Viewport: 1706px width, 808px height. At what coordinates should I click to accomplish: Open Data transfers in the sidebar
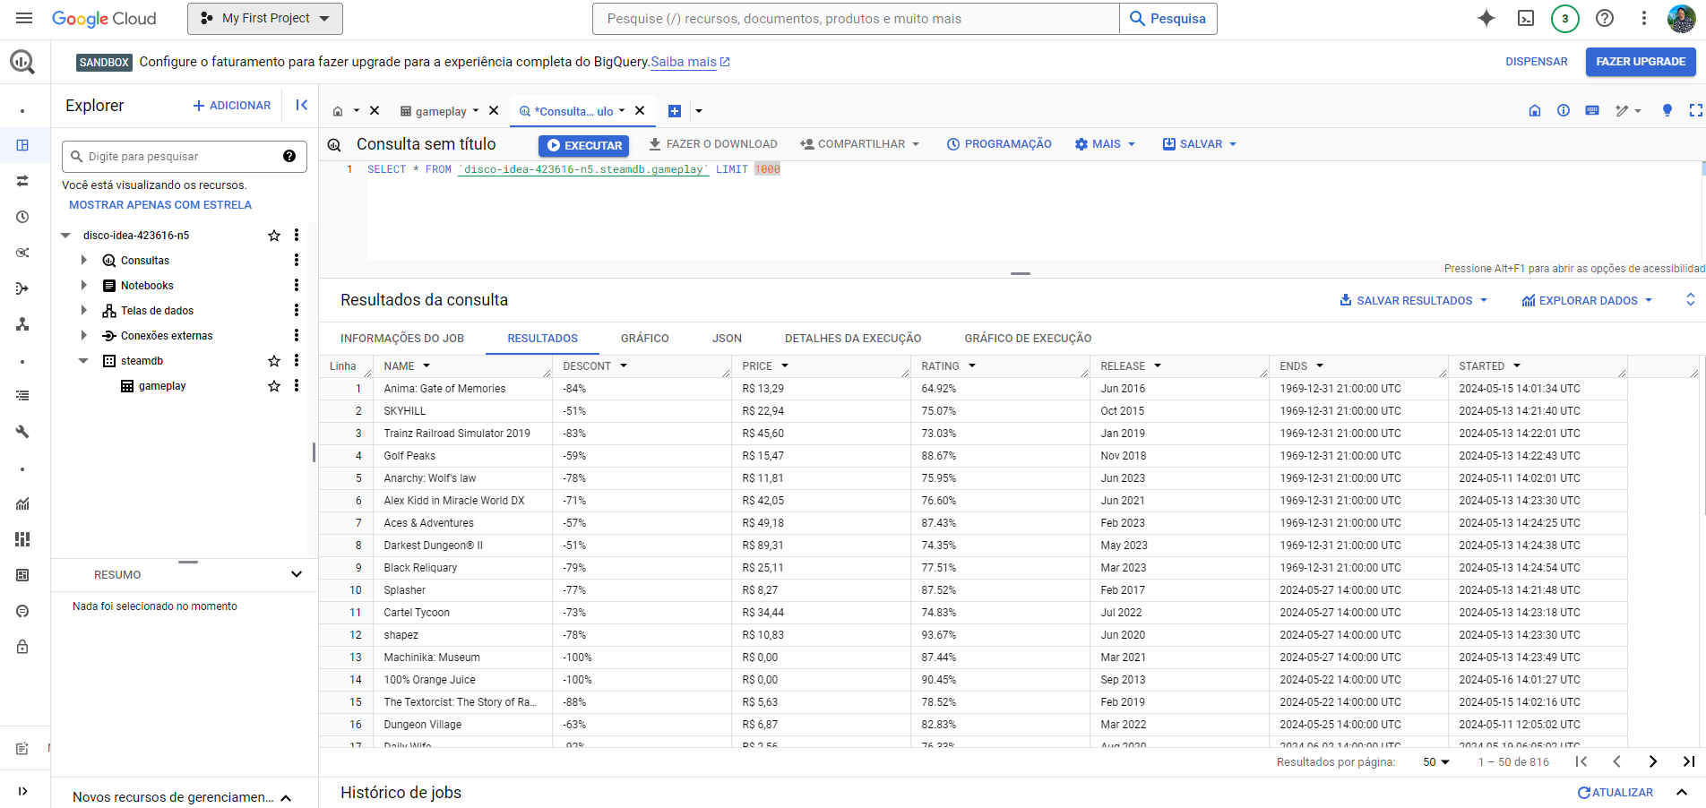click(x=22, y=181)
